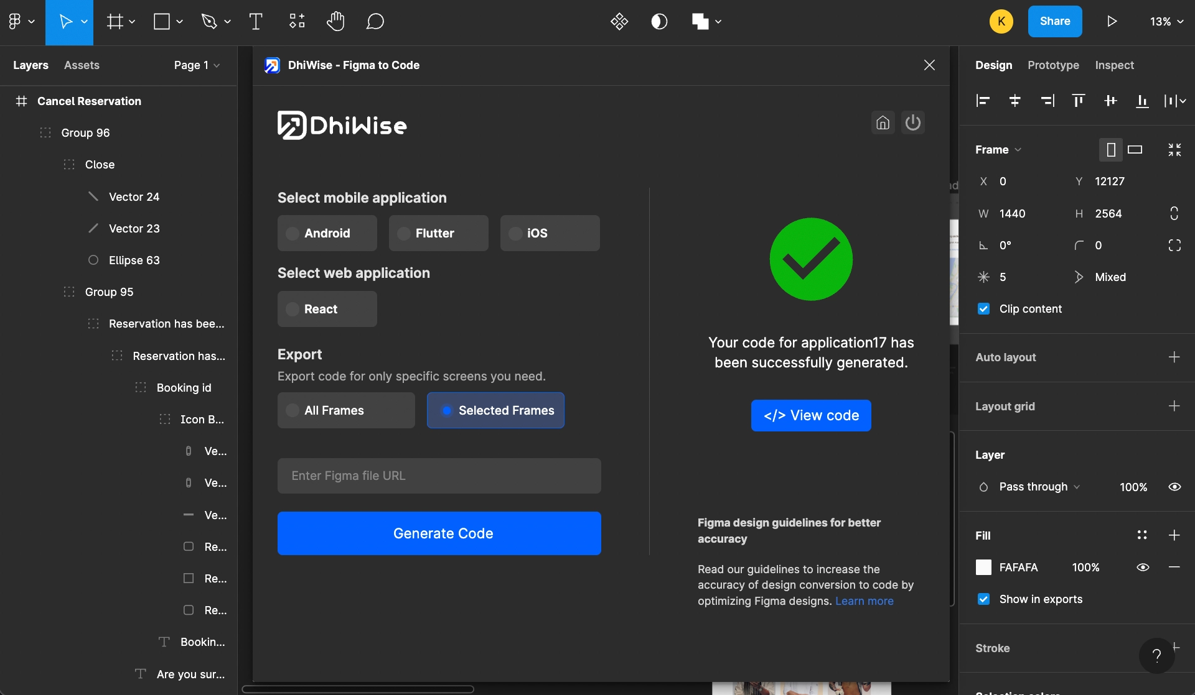Select the Text tool
The width and height of the screenshot is (1195, 695).
(x=256, y=22)
